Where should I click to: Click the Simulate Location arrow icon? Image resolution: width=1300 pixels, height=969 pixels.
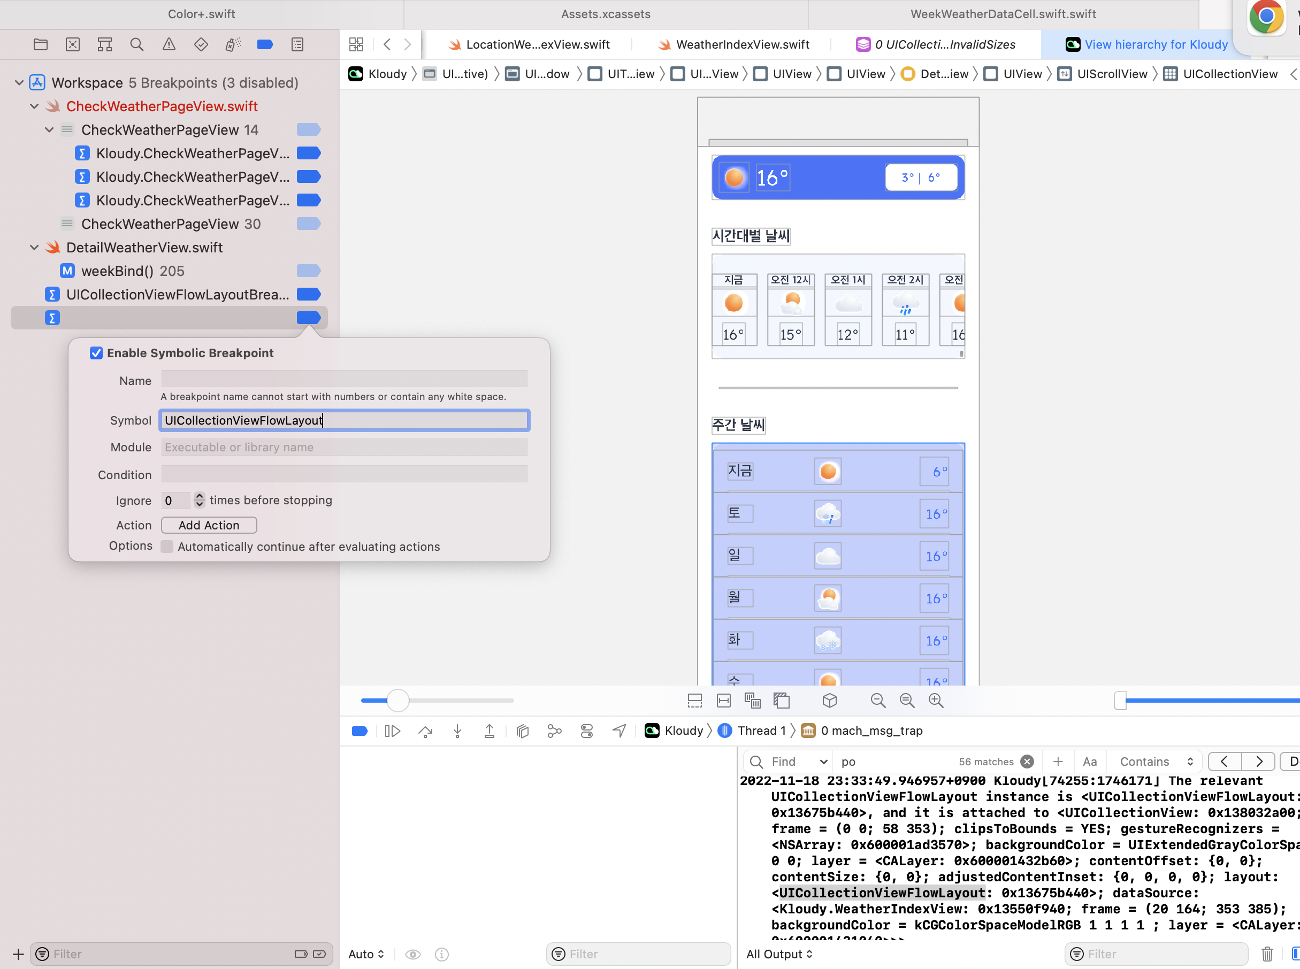[619, 731]
